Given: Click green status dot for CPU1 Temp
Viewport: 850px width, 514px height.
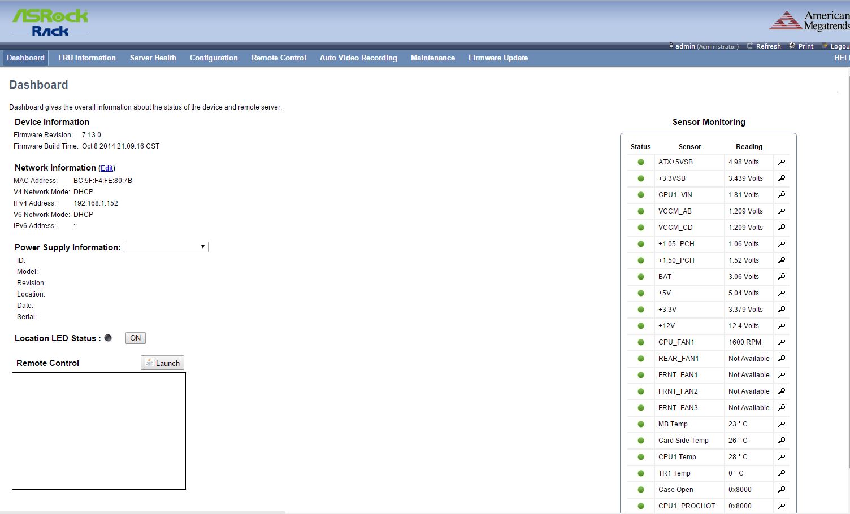Looking at the screenshot, I should pyautogui.click(x=641, y=457).
